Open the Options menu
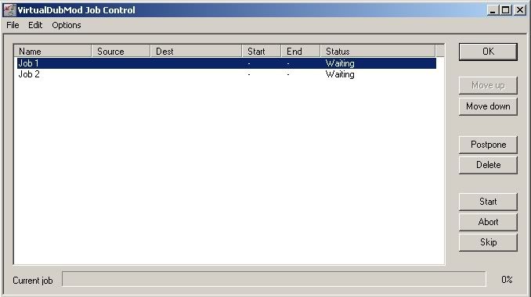The height and width of the screenshot is (297, 531). (x=67, y=25)
